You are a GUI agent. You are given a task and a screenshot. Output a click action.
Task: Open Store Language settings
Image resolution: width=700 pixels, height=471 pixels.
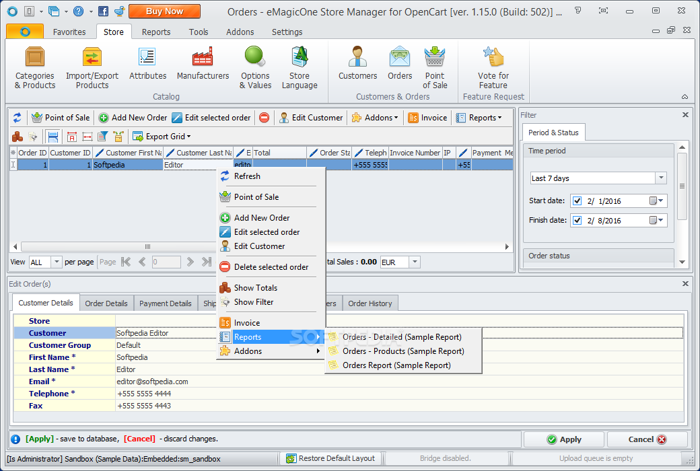[x=300, y=69]
